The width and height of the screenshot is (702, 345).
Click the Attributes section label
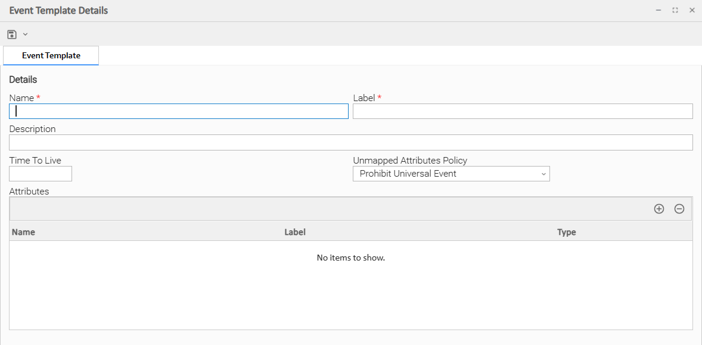tap(29, 192)
